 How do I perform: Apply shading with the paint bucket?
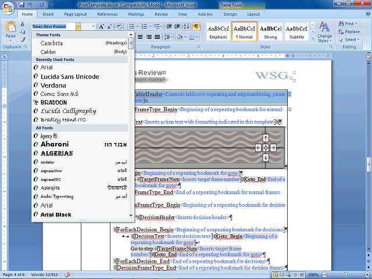(180, 37)
